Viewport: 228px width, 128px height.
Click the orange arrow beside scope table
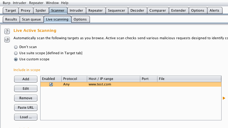[224, 98]
